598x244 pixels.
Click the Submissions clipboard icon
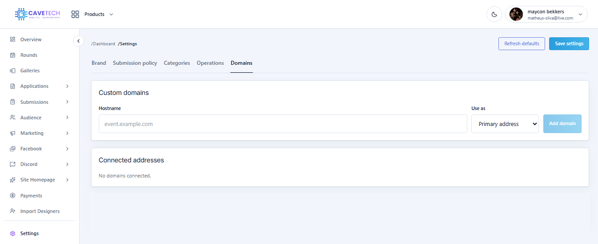[12, 102]
